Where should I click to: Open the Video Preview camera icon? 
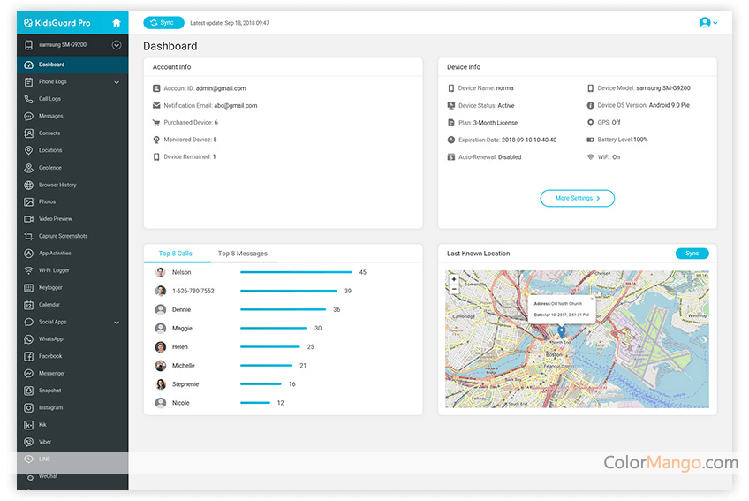(28, 219)
